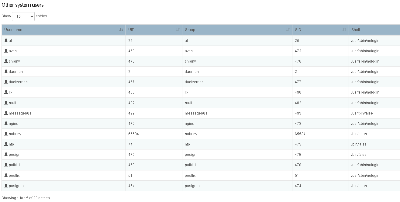The width and height of the screenshot is (400, 202).
Task: Select the daemon username entry
Action: (16, 72)
